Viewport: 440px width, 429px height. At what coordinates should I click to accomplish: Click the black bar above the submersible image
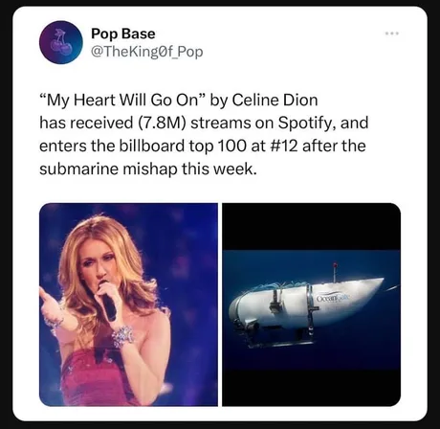pos(312,226)
